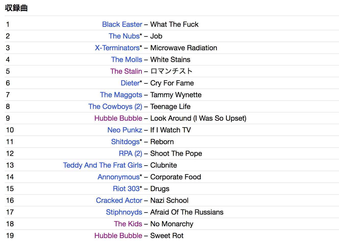Open Shitdogs artist page
The width and height of the screenshot is (339, 248).
pos(125,142)
